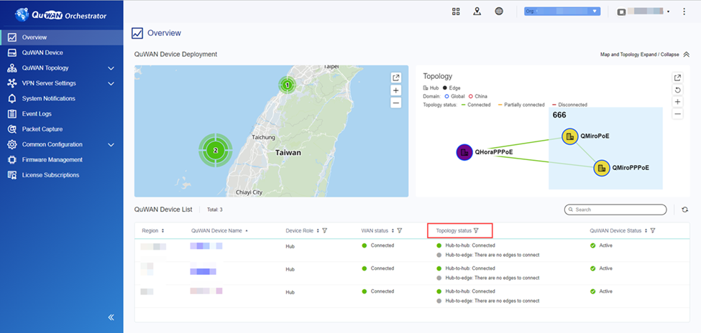Open QuWAN Device Status filter icon

[653, 231]
